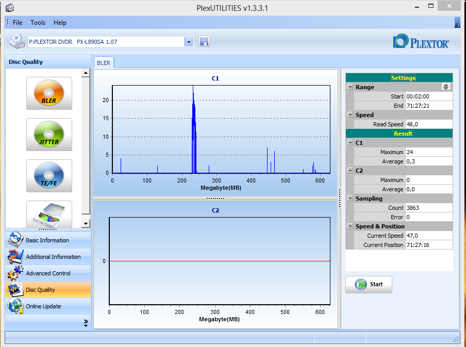Click the Advanced Control gears icon

[x=15, y=273]
